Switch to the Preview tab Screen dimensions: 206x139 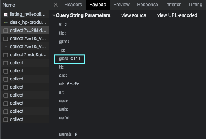[x=122, y=5]
